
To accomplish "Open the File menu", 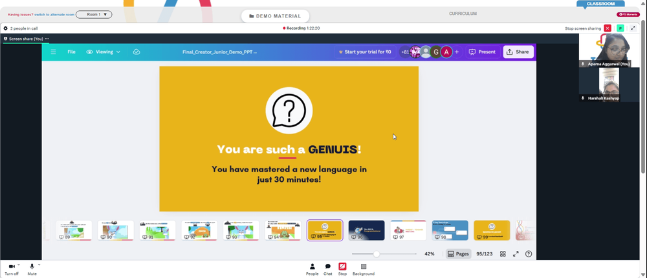I will [71, 52].
